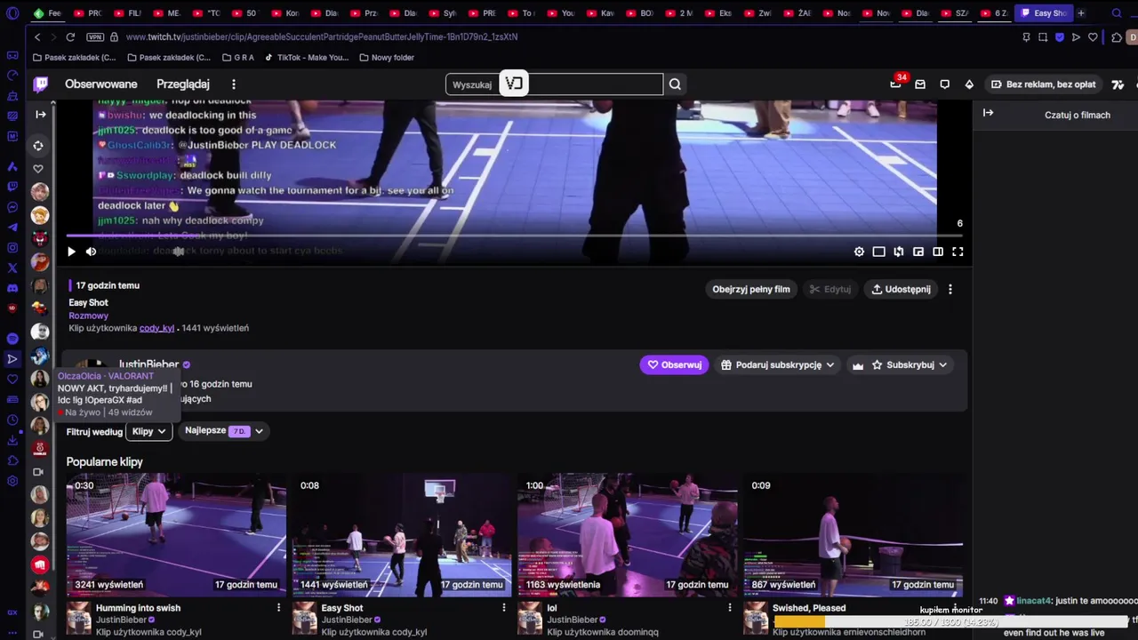Open options for Easy Shot clip card
The image size is (1138, 640).
click(504, 608)
